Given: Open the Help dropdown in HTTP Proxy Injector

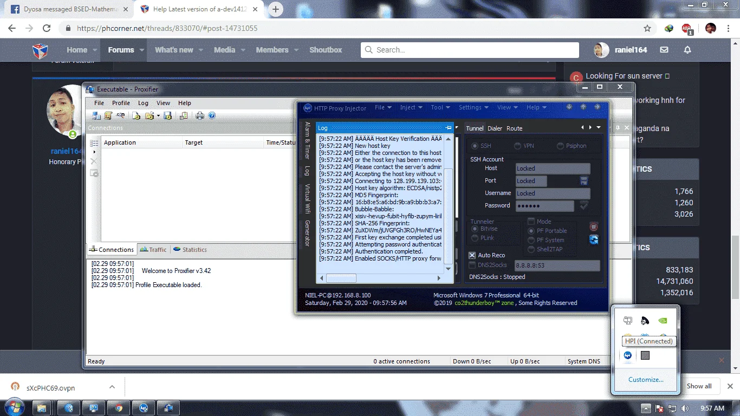Looking at the screenshot, I should pos(537,107).
